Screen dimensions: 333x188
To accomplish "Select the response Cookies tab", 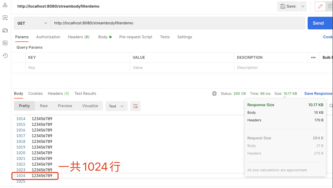I will [36, 94].
